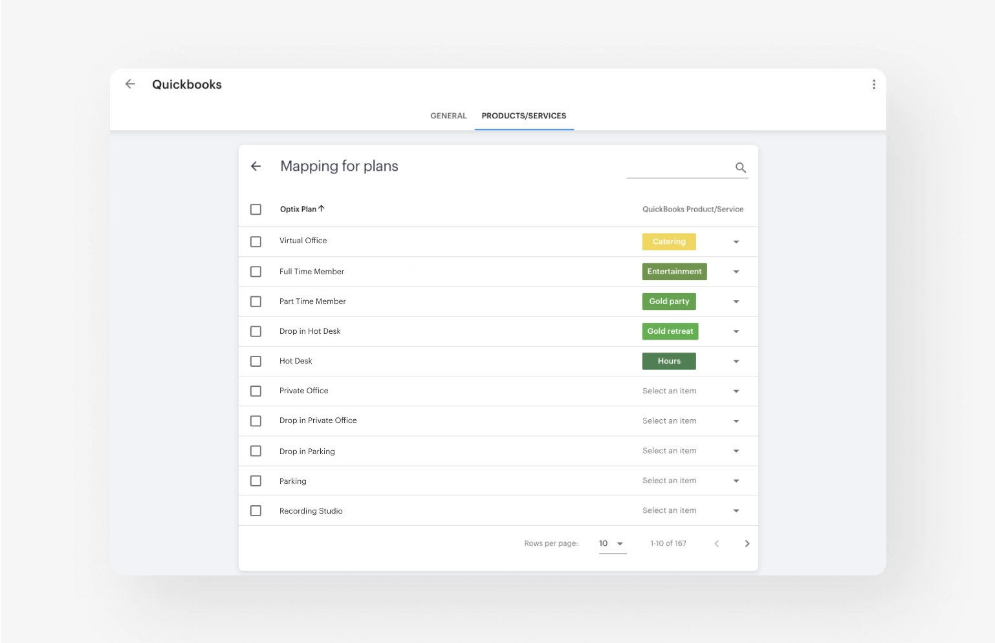Change rows per page dropdown
995x643 pixels.
pos(612,544)
